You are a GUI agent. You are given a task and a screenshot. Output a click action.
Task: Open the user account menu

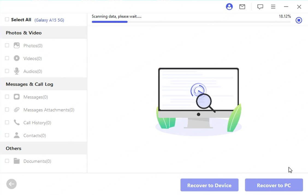pos(229,7)
